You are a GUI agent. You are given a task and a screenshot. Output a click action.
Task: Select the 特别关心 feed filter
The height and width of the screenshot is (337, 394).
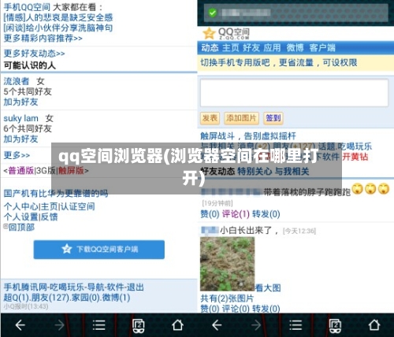(x=255, y=172)
